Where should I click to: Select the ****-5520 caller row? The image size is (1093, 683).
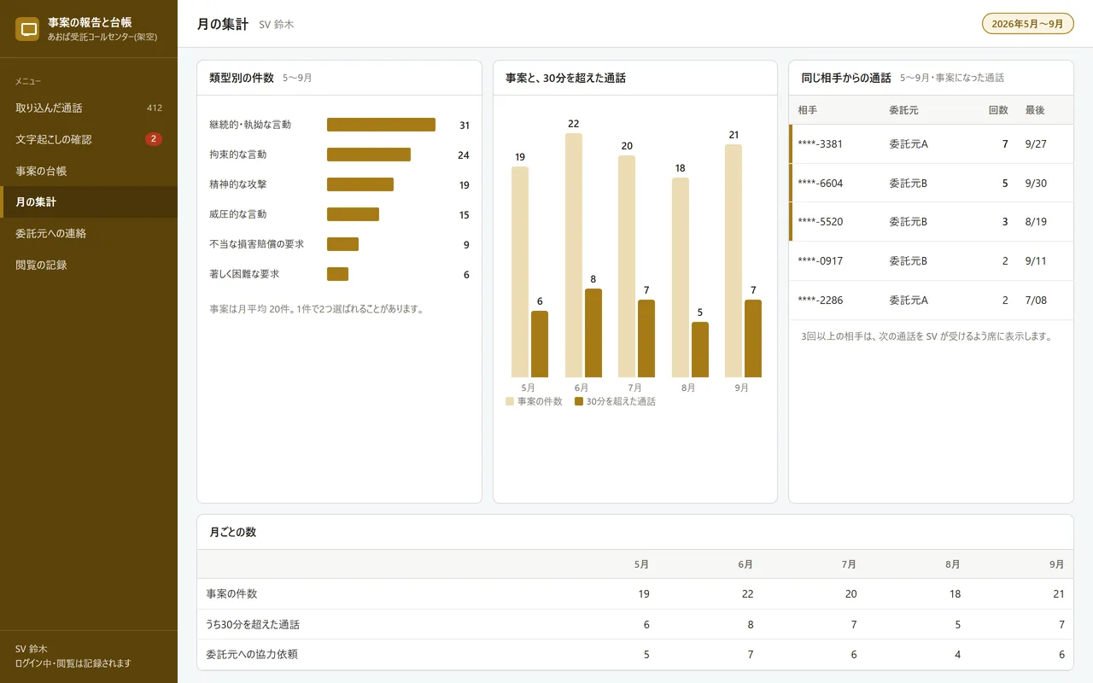point(931,222)
